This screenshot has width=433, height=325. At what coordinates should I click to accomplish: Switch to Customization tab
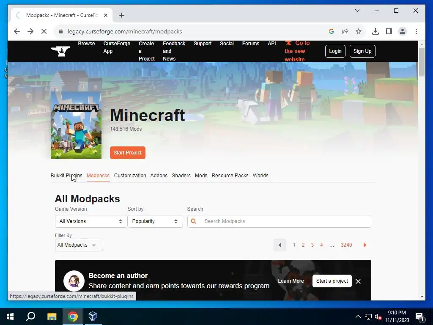pos(130,176)
